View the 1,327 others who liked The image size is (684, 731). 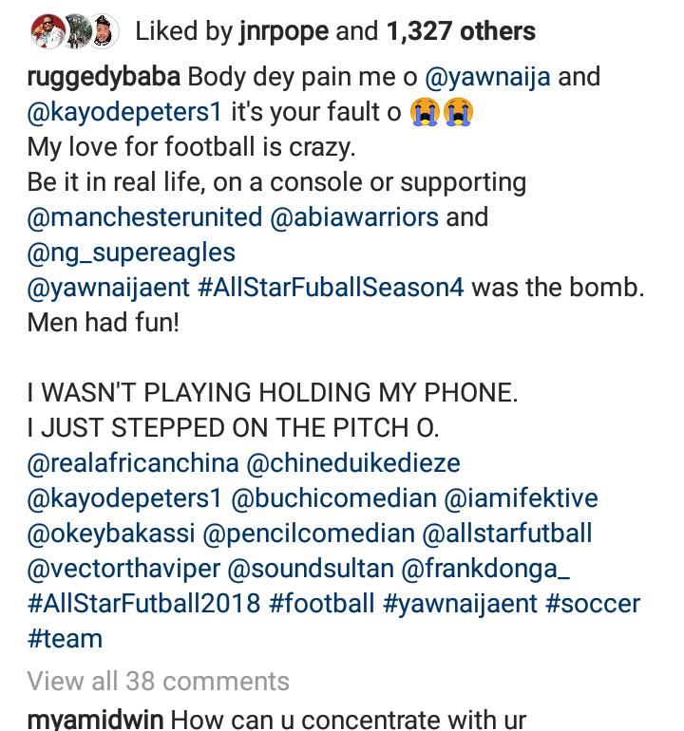pyautogui.click(x=461, y=31)
